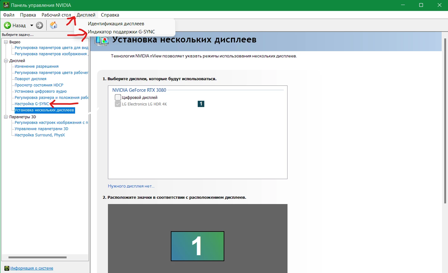
Task: Click the NVIDIA GeForce RTX 3080 group label
Action: pos(139,90)
